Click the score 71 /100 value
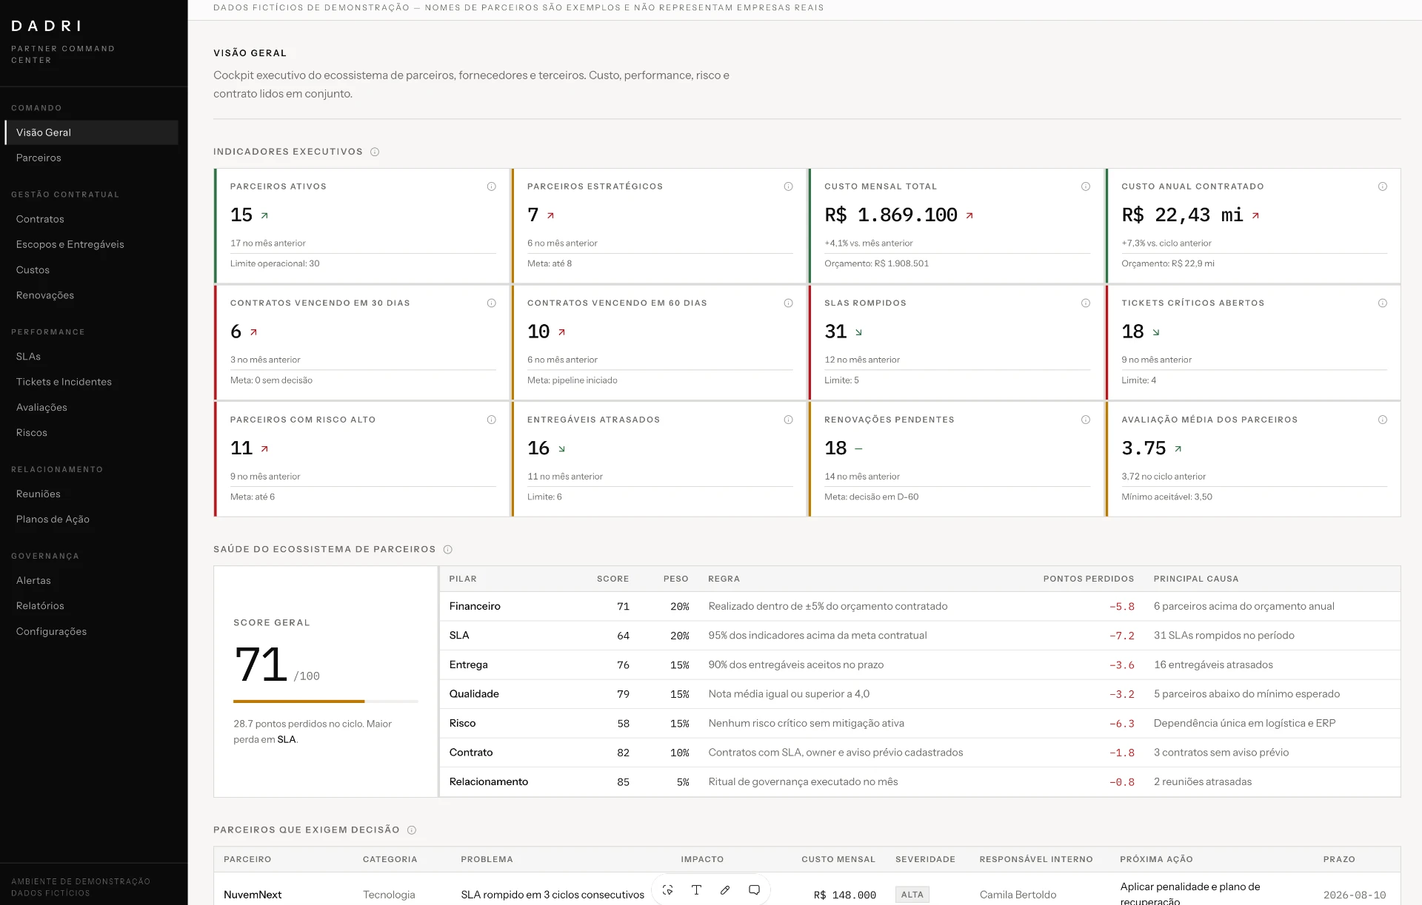The image size is (1422, 905). pos(277,665)
